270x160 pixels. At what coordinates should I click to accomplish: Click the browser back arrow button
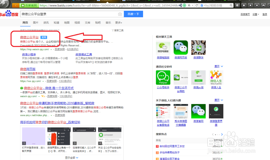coord(16,5)
